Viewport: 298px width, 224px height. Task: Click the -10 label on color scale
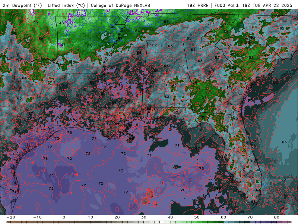37,217
